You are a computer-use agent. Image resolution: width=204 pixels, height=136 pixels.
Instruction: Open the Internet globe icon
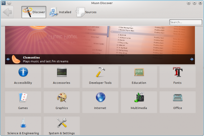pyautogui.click(x=100, y=97)
